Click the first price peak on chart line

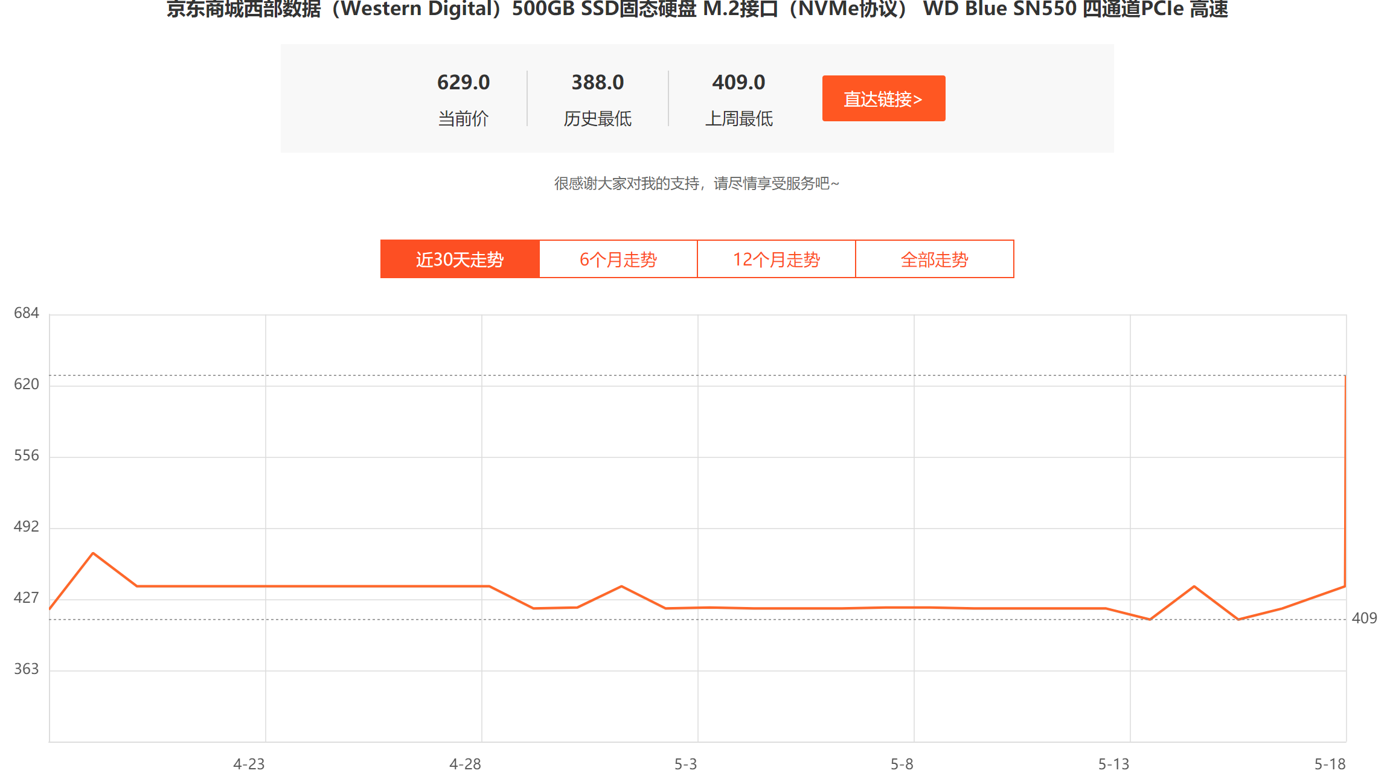(93, 553)
